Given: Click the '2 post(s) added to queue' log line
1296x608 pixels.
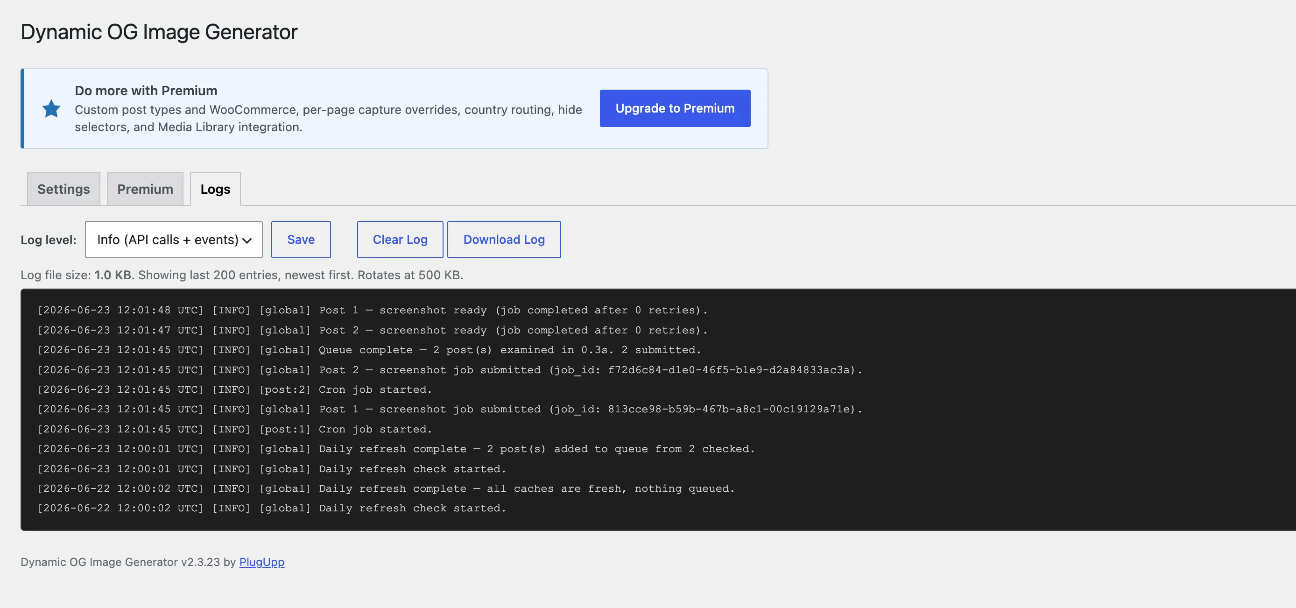Looking at the screenshot, I should pos(396,449).
